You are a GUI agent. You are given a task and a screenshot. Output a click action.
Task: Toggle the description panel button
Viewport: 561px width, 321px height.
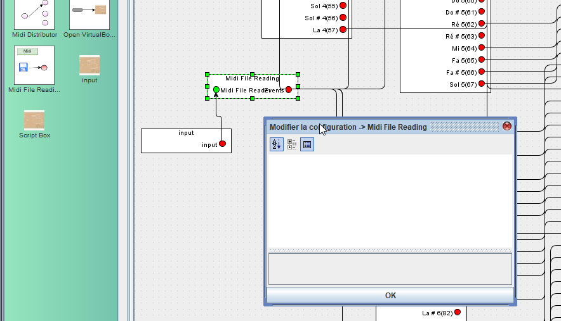pos(307,144)
